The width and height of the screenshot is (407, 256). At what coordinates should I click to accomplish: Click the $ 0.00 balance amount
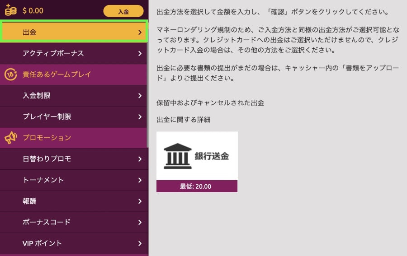click(33, 11)
